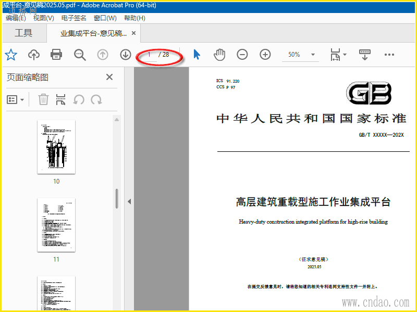The image size is (417, 312).
Task: Open the 窗口(W) menu
Action: (x=105, y=18)
